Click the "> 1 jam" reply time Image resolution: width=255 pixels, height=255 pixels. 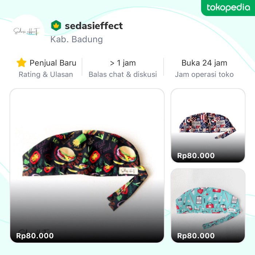coord(123,63)
